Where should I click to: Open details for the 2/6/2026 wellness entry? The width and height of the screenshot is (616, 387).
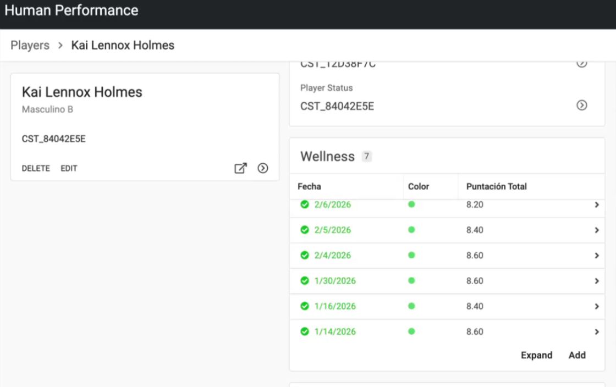click(x=596, y=205)
